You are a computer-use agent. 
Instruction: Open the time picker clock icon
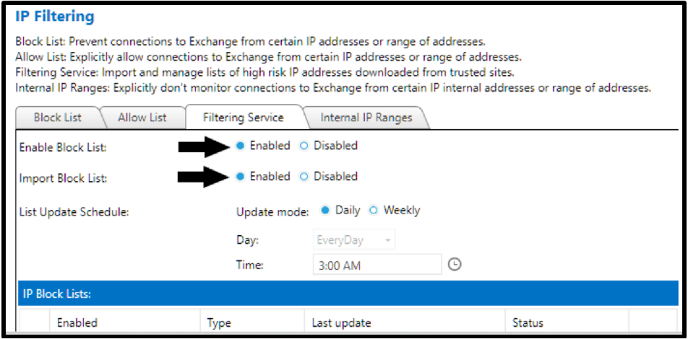coord(455,265)
